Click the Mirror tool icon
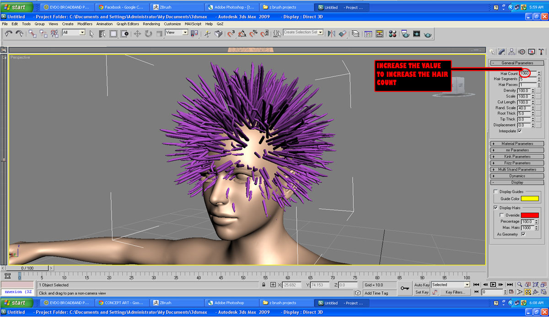Viewport: 549px width, 317px height. coord(332,34)
